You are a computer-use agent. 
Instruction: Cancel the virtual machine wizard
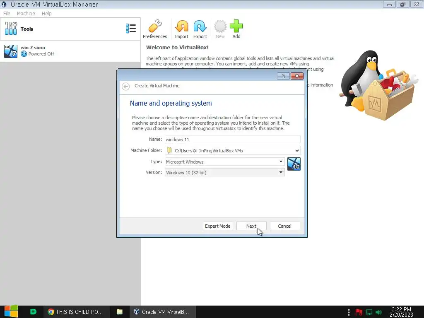[285, 226]
